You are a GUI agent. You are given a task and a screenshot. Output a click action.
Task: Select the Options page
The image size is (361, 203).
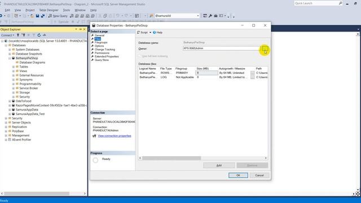[99, 46]
